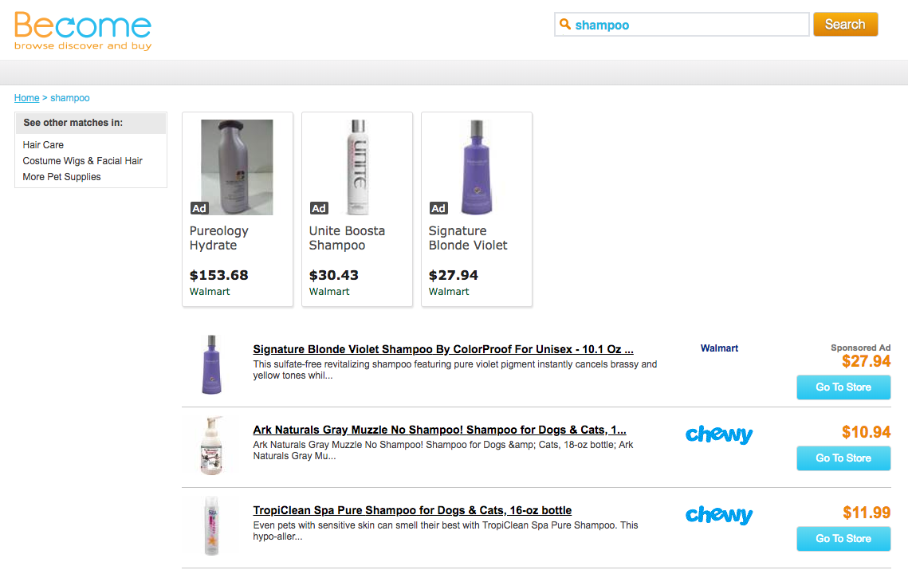Open Signature Blonde Violet Shampoo listing title

443,349
